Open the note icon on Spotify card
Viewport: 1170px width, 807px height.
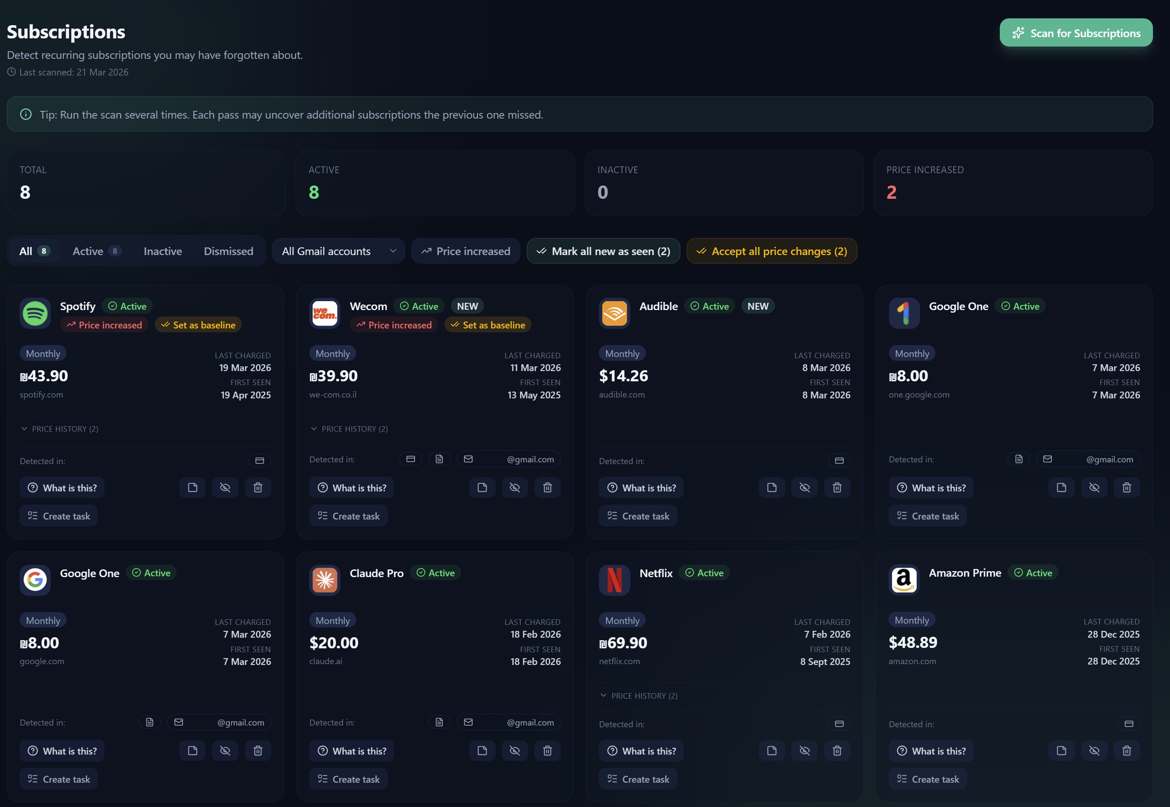pos(193,488)
